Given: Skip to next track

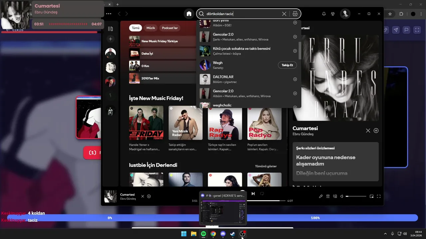Looking at the screenshot, I should pyautogui.click(x=253, y=194).
